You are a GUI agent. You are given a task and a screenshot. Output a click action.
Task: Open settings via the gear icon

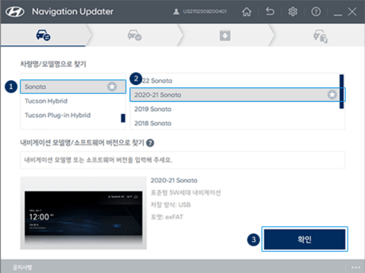293,11
